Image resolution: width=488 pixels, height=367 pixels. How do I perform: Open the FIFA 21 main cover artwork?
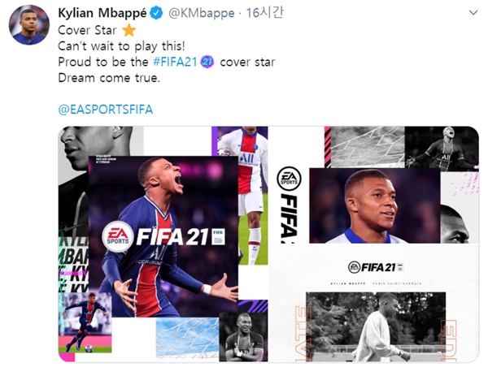click(x=163, y=236)
